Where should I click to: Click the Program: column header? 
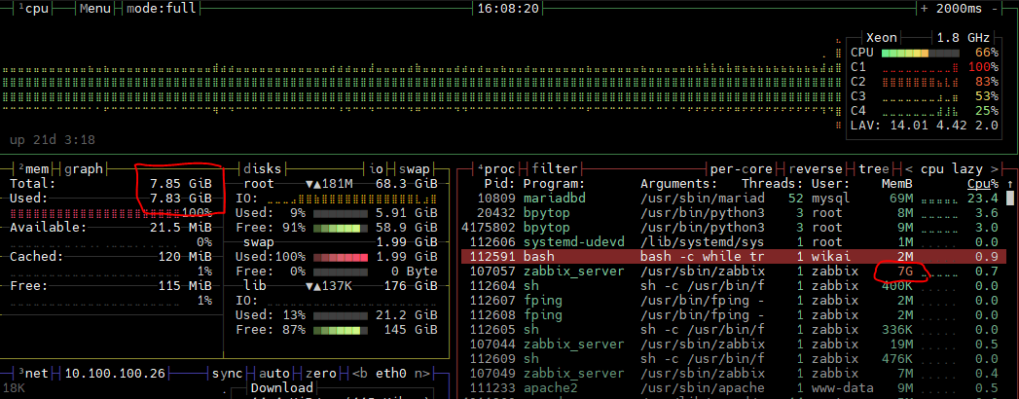point(555,184)
